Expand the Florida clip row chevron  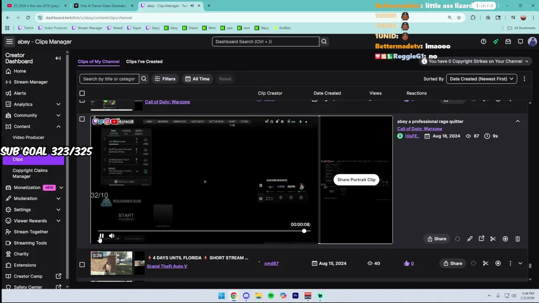tap(520, 263)
